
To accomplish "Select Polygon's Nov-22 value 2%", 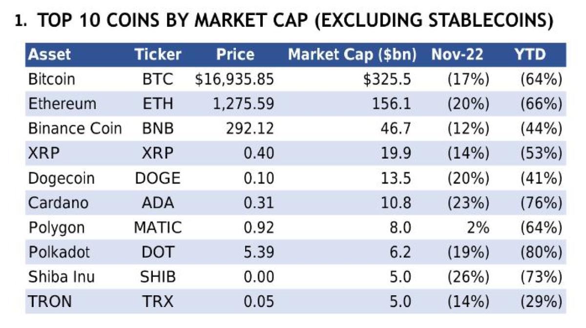I will tap(478, 227).
